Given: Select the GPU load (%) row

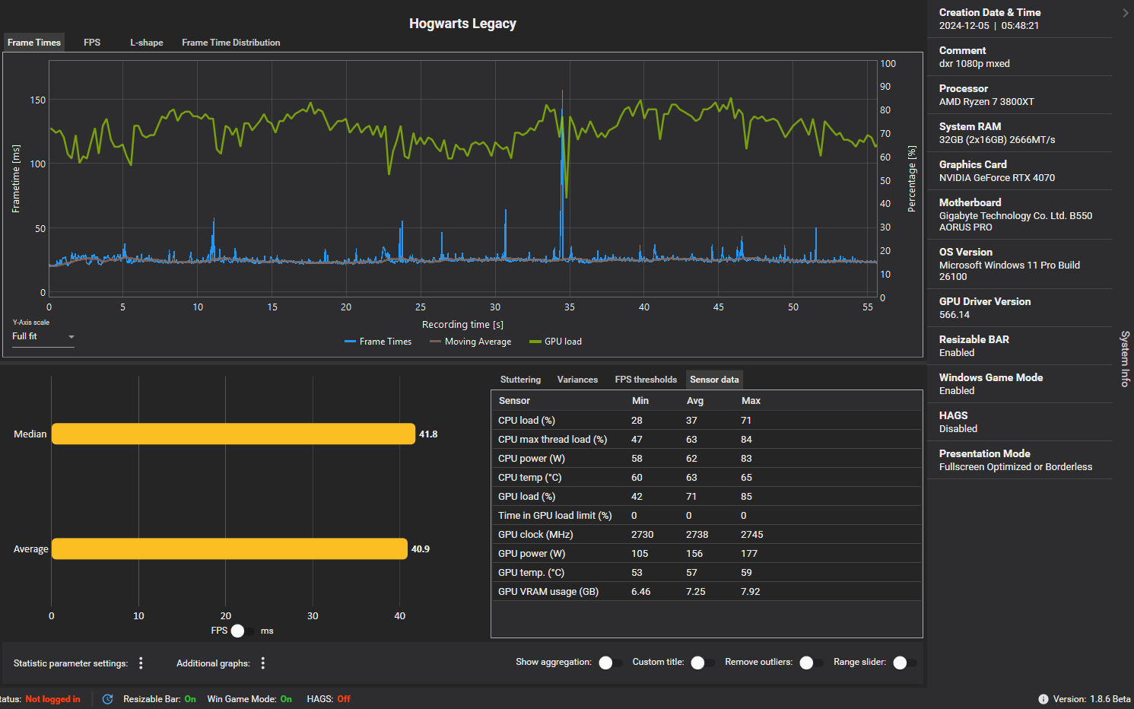Looking at the screenshot, I should pyautogui.click(x=707, y=497).
